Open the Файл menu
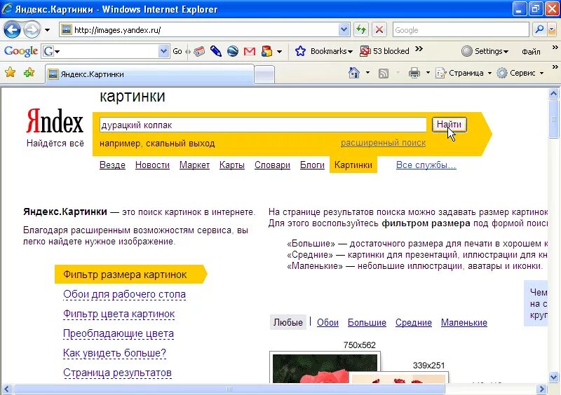Screen dimensions: 561x395 point(531,52)
